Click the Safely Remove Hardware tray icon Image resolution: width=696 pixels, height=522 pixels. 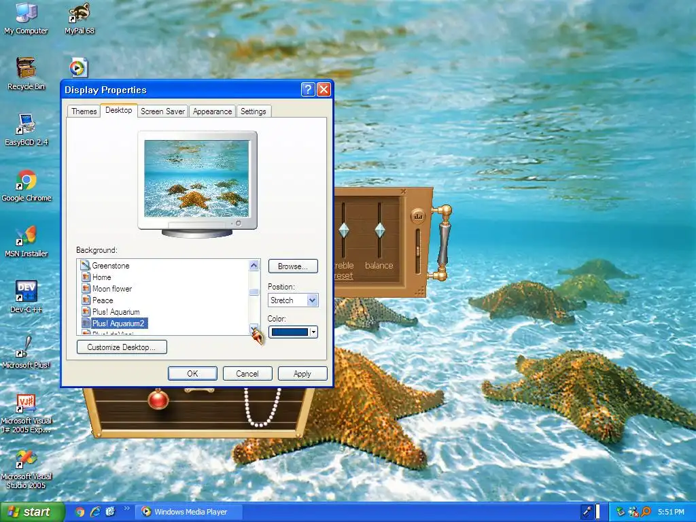coord(621,512)
